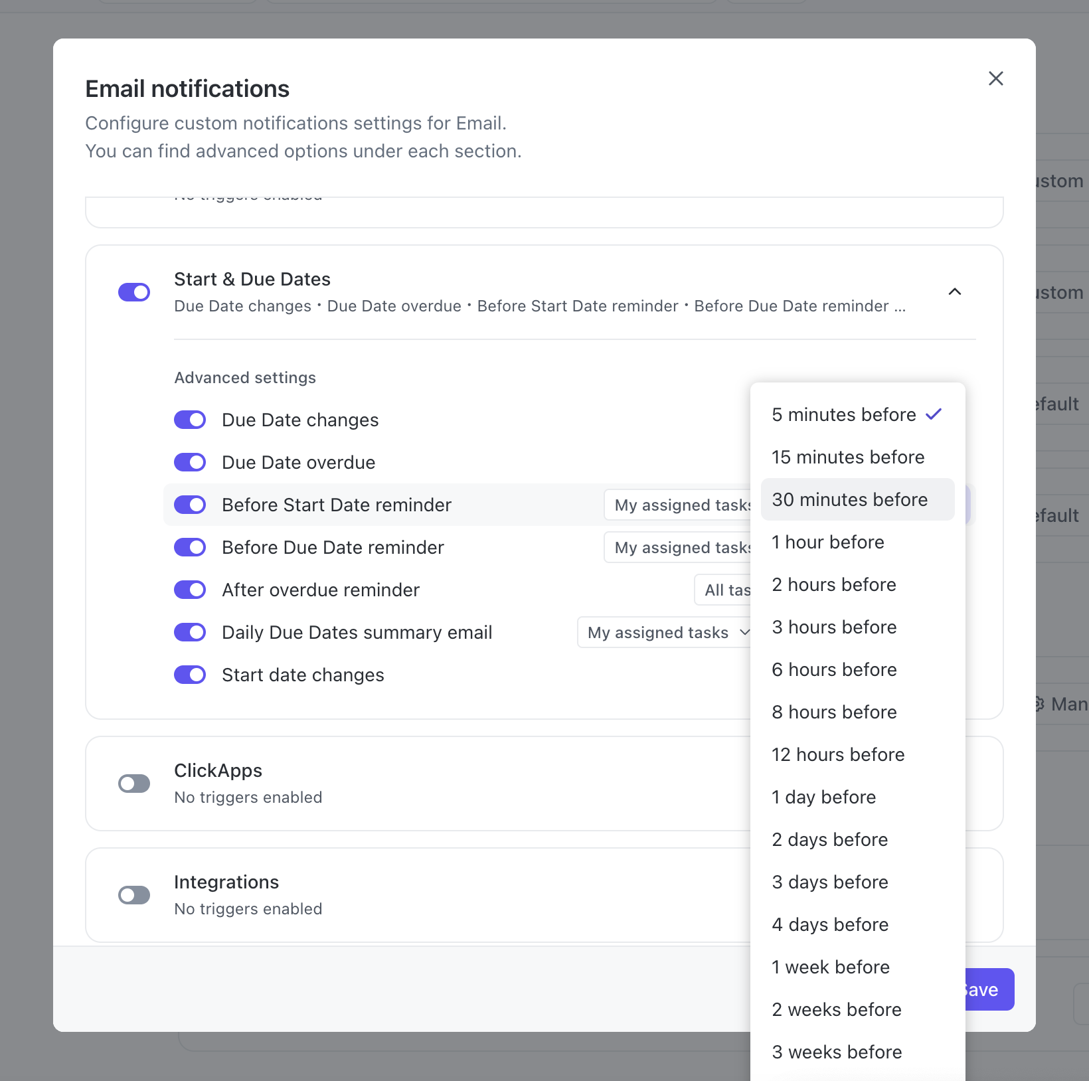Pick 6 hours before option
Image resolution: width=1089 pixels, height=1081 pixels.
pyautogui.click(x=857, y=669)
